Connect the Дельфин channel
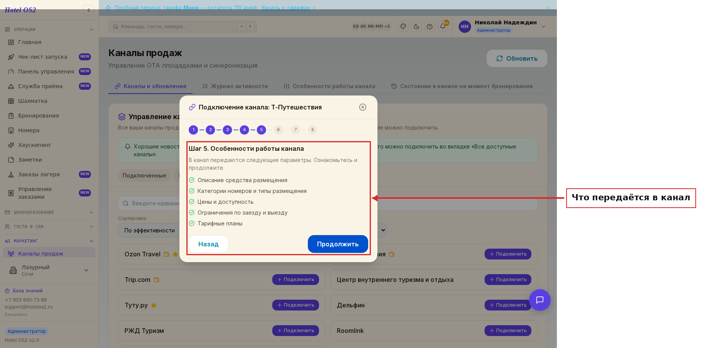 click(x=508, y=305)
